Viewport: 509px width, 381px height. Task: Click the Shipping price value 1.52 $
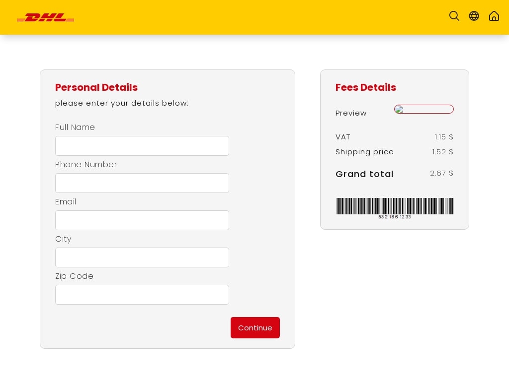point(442,152)
